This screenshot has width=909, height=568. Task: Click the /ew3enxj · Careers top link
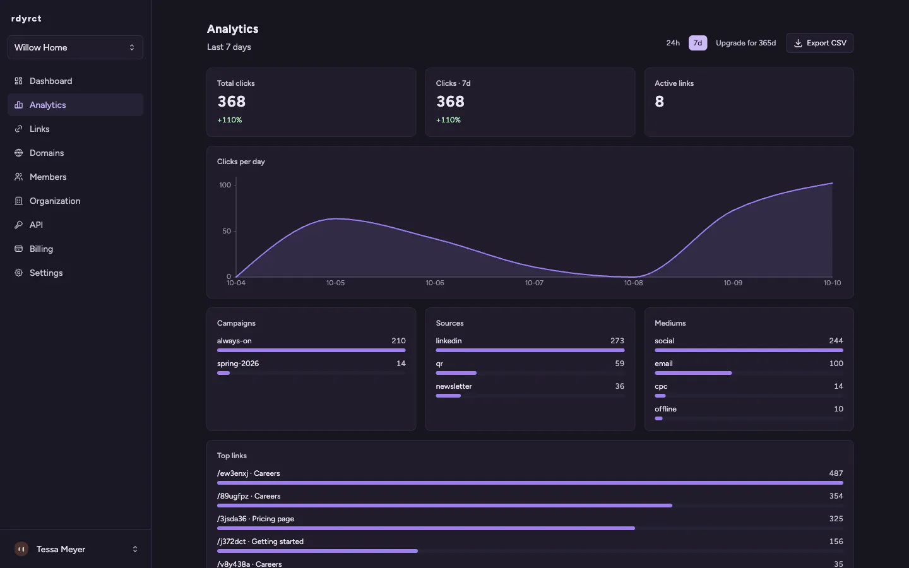(249, 473)
